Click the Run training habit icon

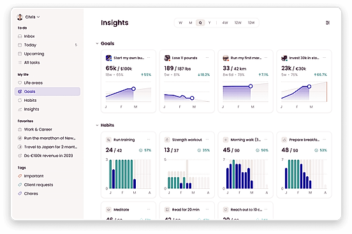pyautogui.click(x=108, y=140)
